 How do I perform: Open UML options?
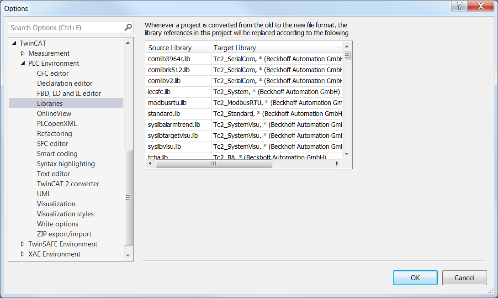44,194
